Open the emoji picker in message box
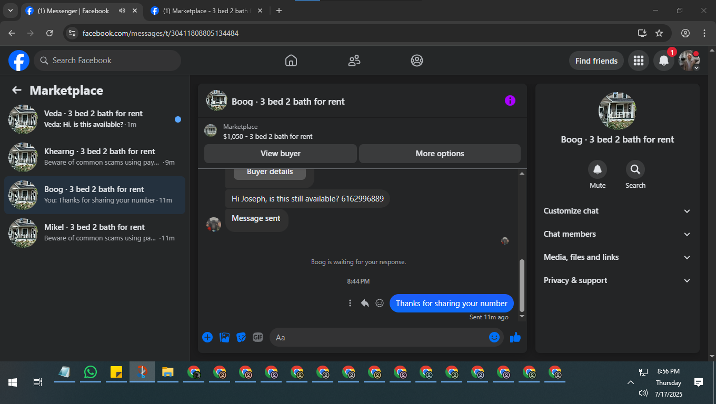The width and height of the screenshot is (716, 404). tap(494, 337)
